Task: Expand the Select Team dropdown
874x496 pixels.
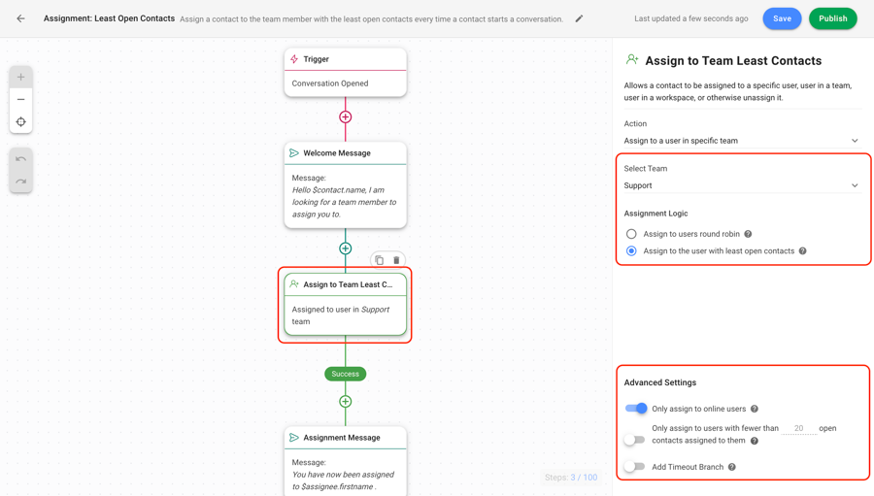Action: [x=741, y=185]
